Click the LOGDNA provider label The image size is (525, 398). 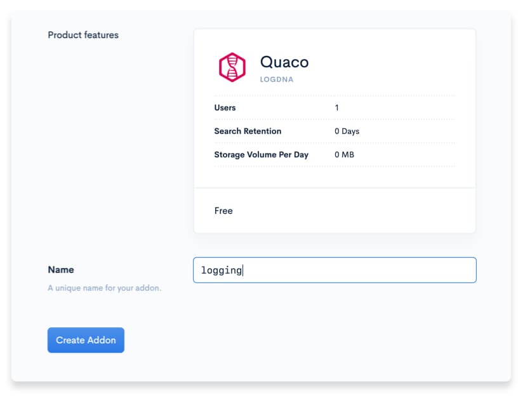277,80
